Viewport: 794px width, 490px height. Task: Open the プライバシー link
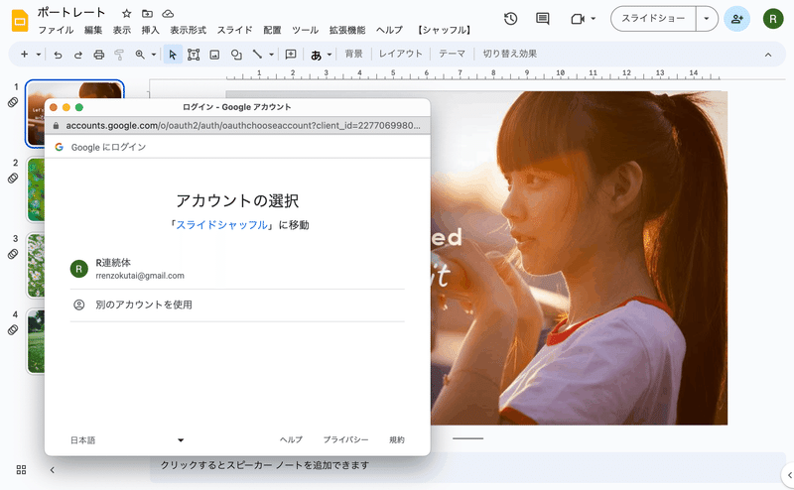pyautogui.click(x=345, y=439)
